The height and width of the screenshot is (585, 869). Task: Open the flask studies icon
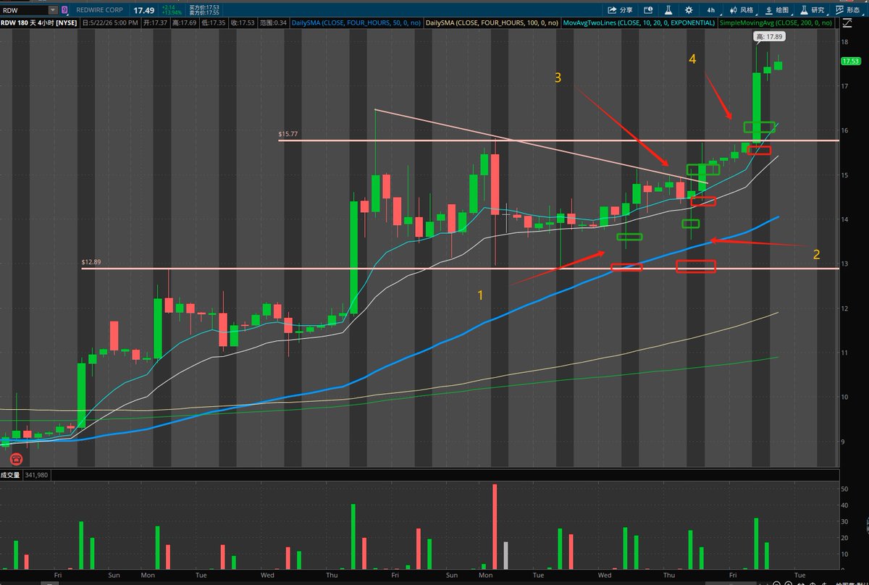point(670,10)
